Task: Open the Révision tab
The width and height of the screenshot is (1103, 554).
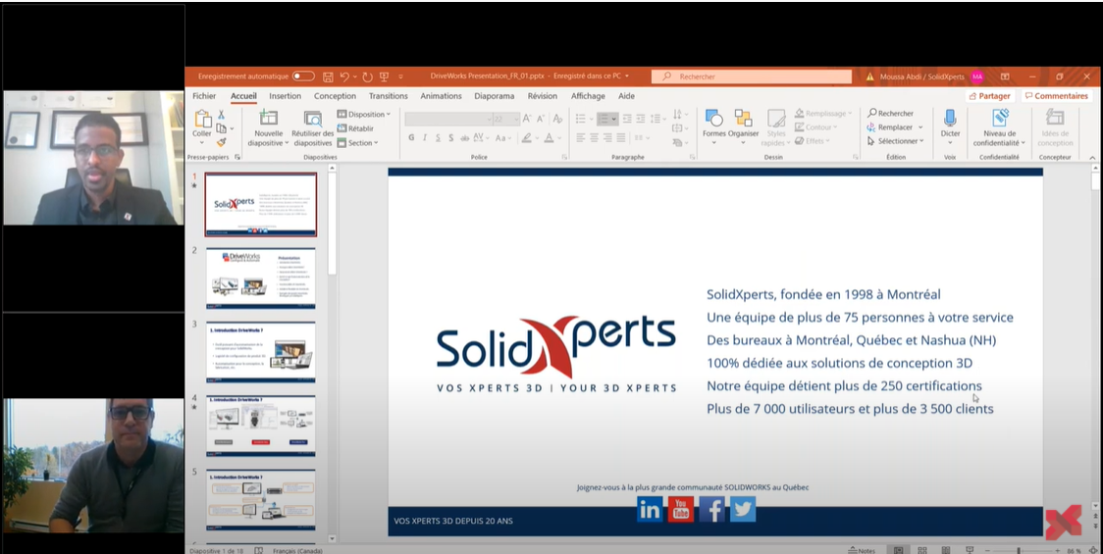Action: [x=543, y=96]
